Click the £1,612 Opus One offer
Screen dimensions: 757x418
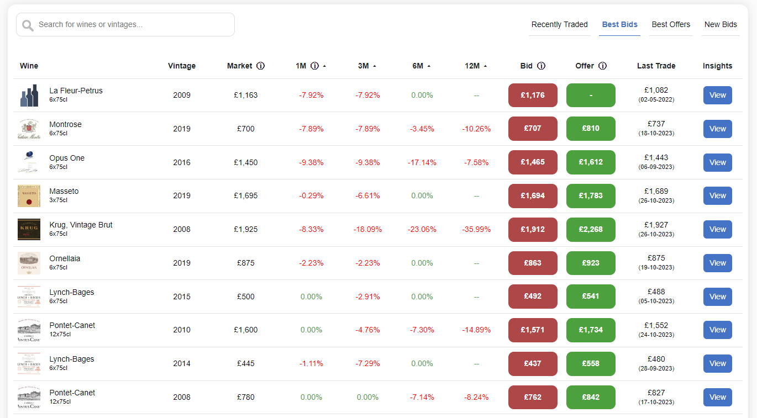(x=591, y=162)
